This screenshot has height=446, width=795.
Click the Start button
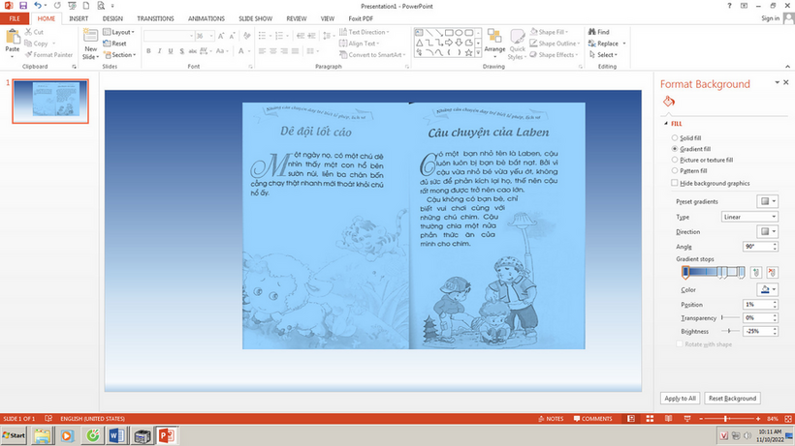15,435
